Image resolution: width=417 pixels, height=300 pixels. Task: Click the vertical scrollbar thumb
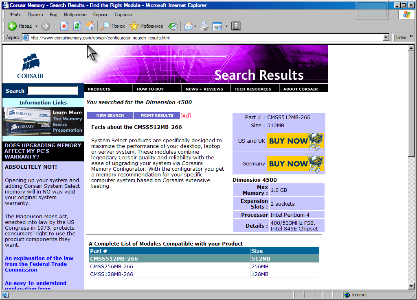pos(411,104)
